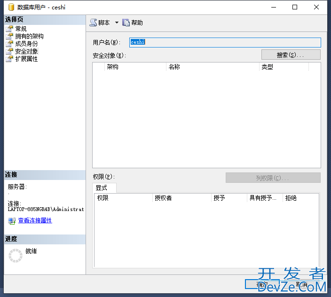
Task: Switch to the 显式 tab
Action: pos(104,188)
